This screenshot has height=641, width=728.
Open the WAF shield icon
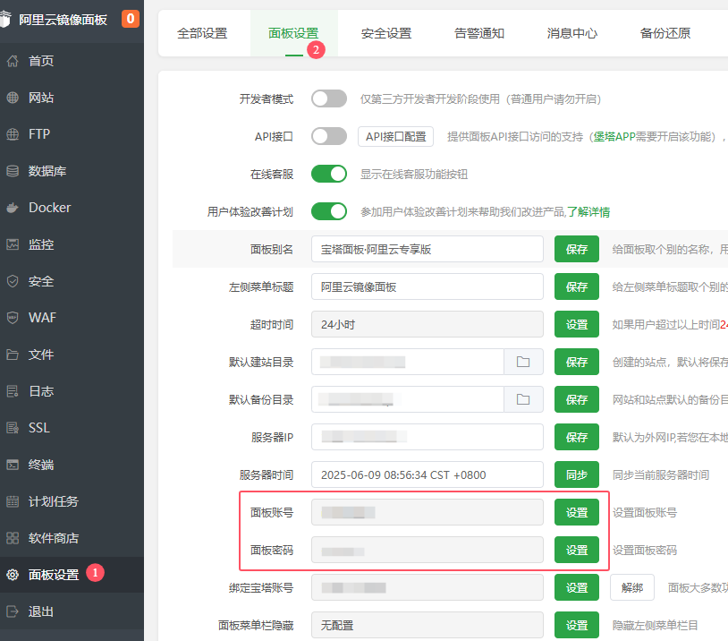pos(13,318)
